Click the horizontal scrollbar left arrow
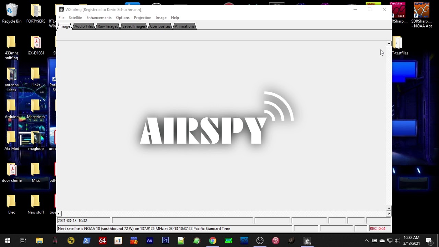Viewport: 439px width, 247px height. (59, 214)
